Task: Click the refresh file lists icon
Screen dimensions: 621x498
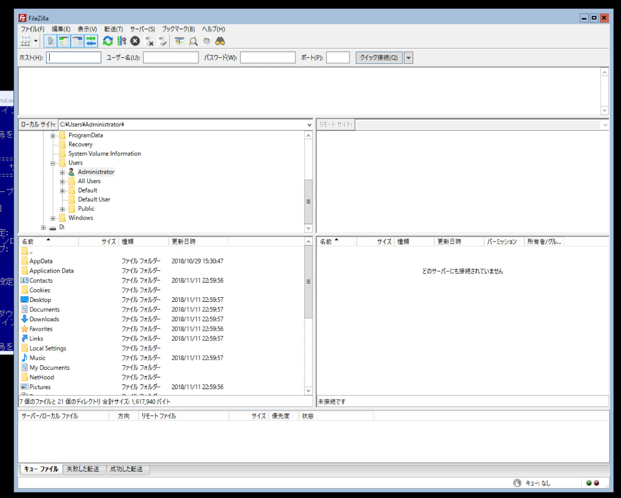Action: coord(108,41)
